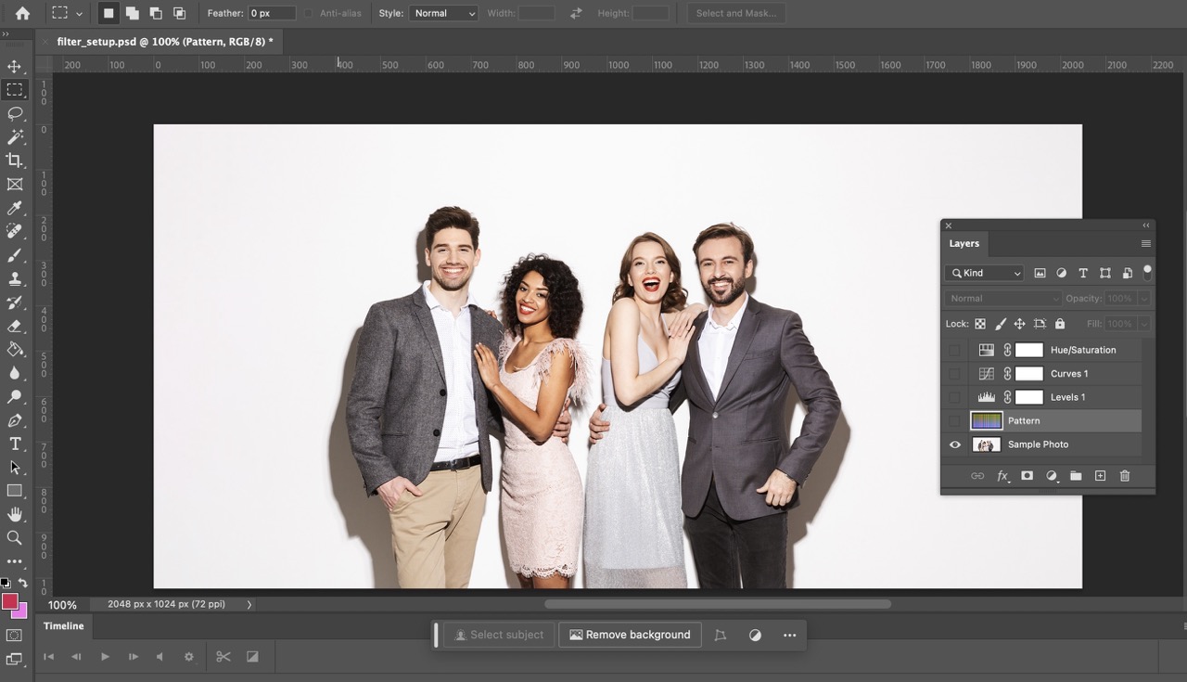Pick the Crop tool

(x=15, y=161)
